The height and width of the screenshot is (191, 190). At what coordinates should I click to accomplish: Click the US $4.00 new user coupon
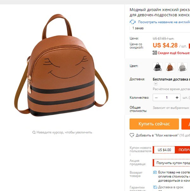pos(164,150)
